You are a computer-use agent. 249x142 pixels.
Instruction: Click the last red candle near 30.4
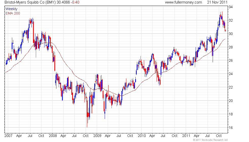226,31
